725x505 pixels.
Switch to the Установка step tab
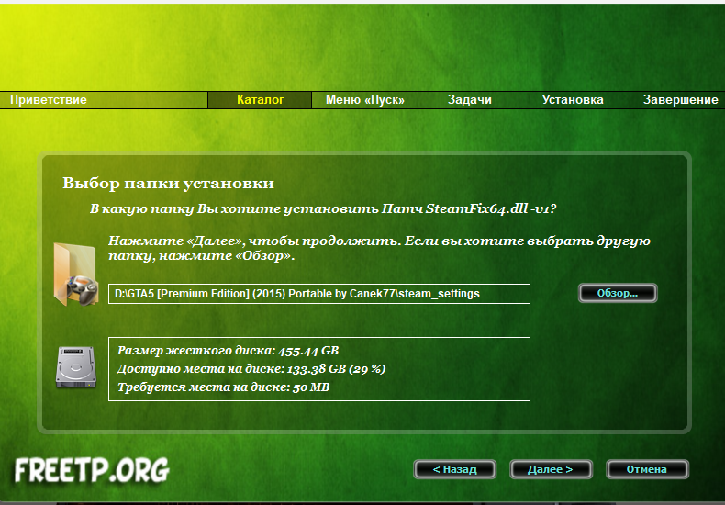573,100
